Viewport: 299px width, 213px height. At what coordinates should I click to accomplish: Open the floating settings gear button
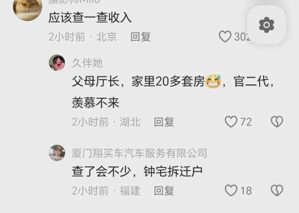tap(267, 25)
